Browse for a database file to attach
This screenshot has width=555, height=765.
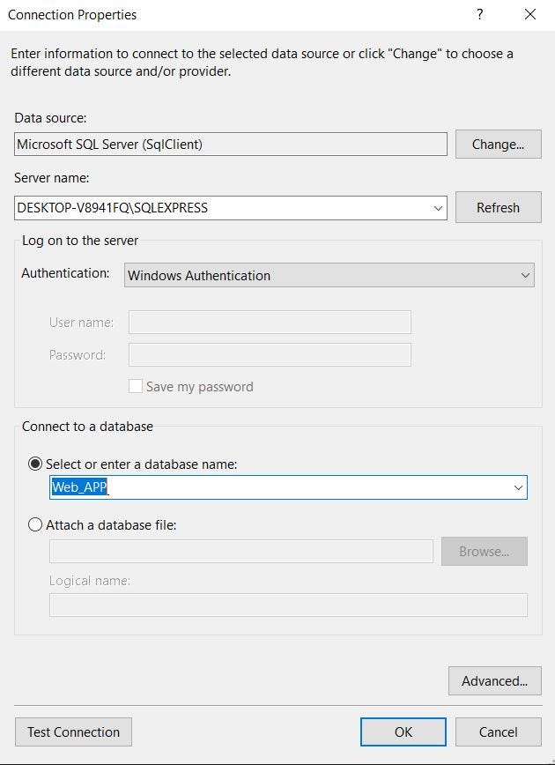click(484, 551)
